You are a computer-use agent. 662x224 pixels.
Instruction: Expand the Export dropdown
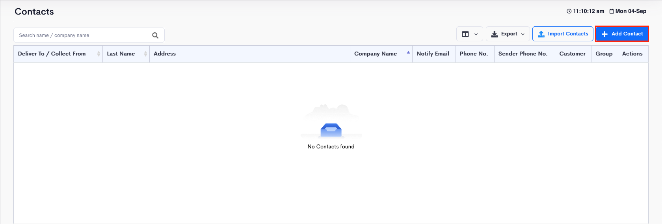click(508, 34)
